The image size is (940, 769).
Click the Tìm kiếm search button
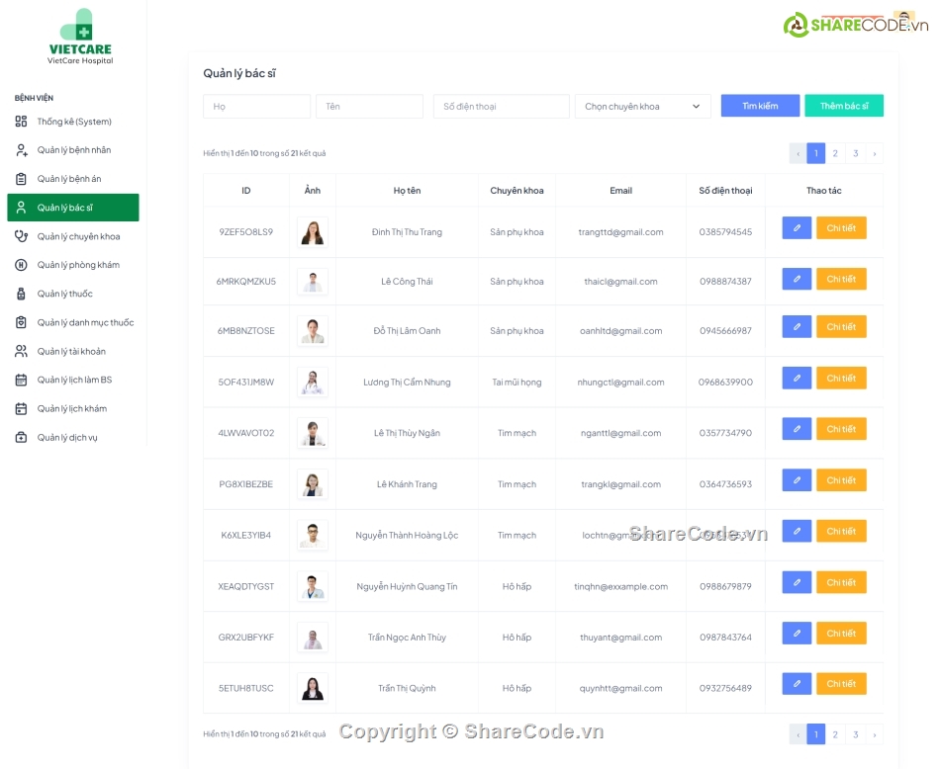760,106
